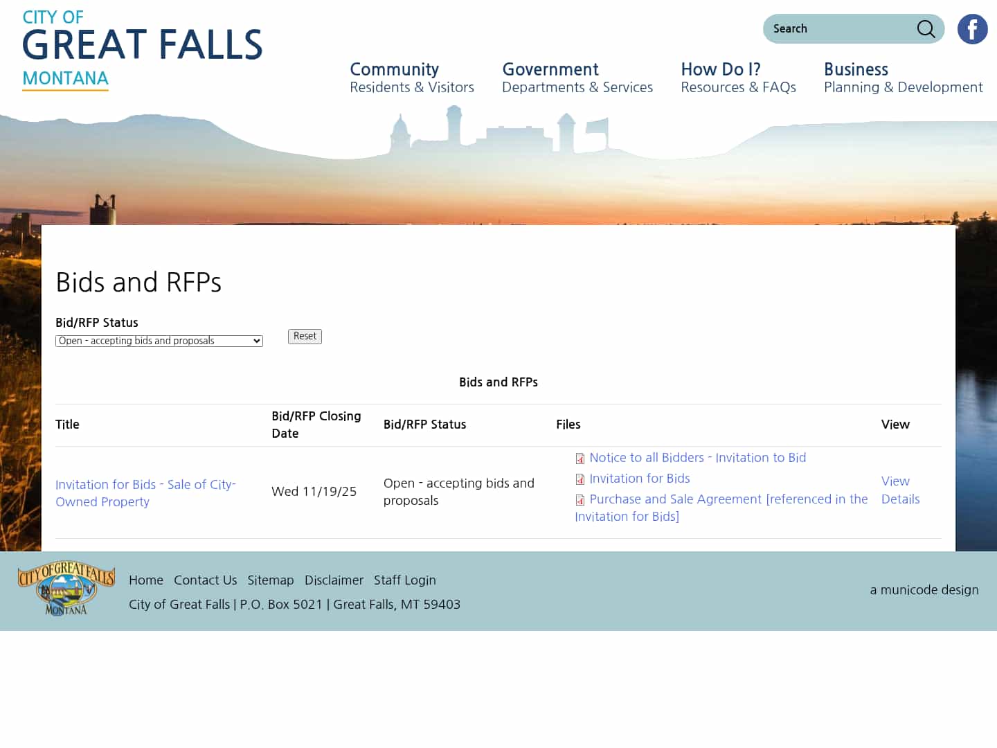The width and height of the screenshot is (997, 748).
Task: Open the Staff Login link
Action: tap(404, 580)
